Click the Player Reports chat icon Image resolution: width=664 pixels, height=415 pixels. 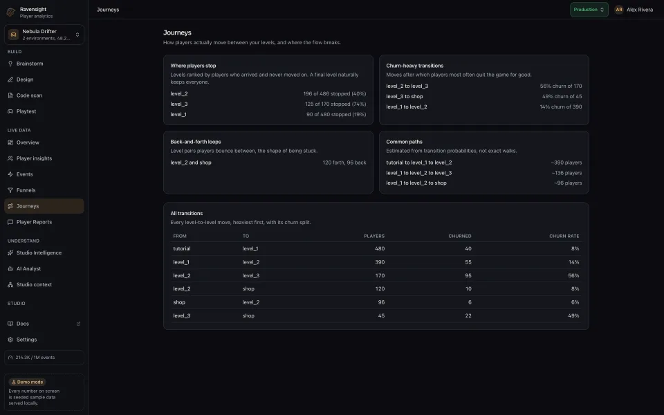10,222
